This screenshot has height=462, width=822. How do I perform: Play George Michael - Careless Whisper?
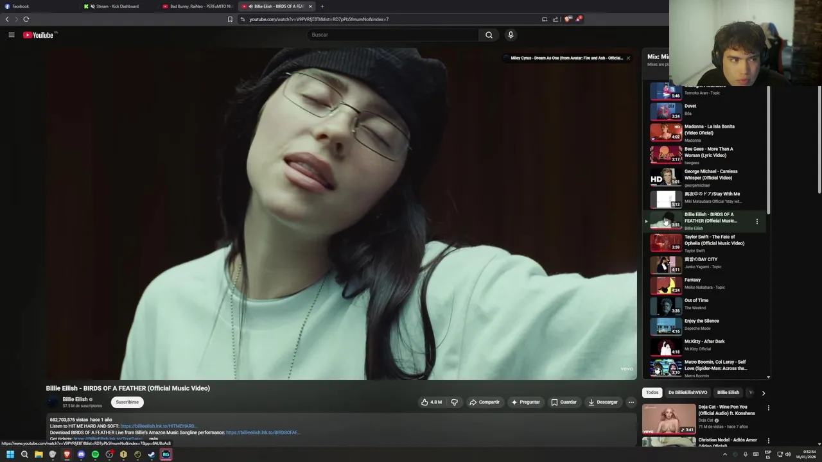(x=705, y=178)
